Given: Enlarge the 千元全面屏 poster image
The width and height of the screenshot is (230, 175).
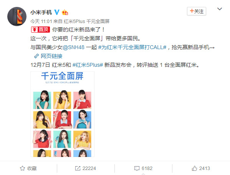Looking at the screenshot, I should click(62, 114).
